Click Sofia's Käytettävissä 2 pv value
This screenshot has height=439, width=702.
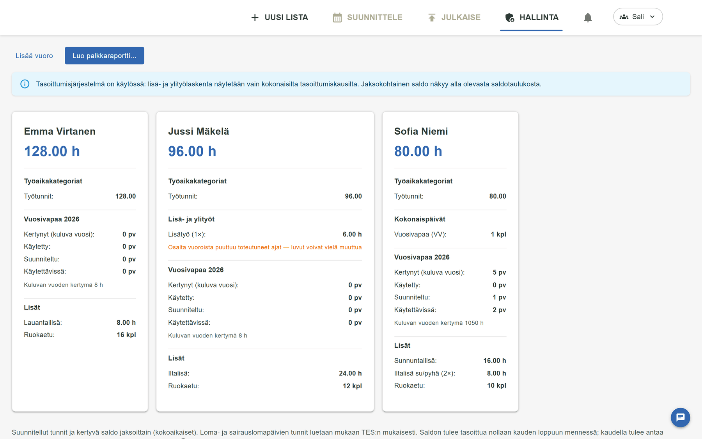point(499,310)
